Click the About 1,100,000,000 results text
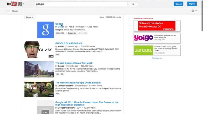Screen dimensions: 203x114 [x=110, y=17]
